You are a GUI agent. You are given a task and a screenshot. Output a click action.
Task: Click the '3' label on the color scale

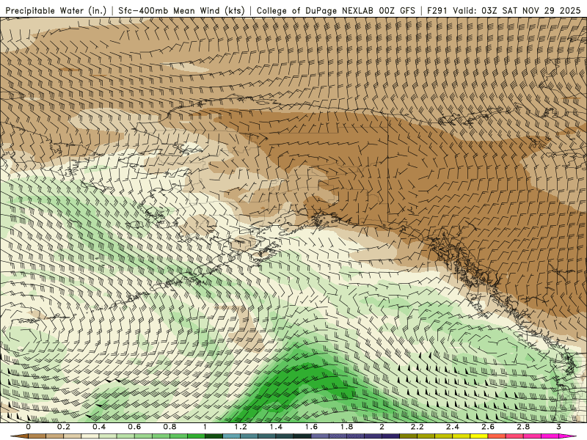click(x=558, y=427)
